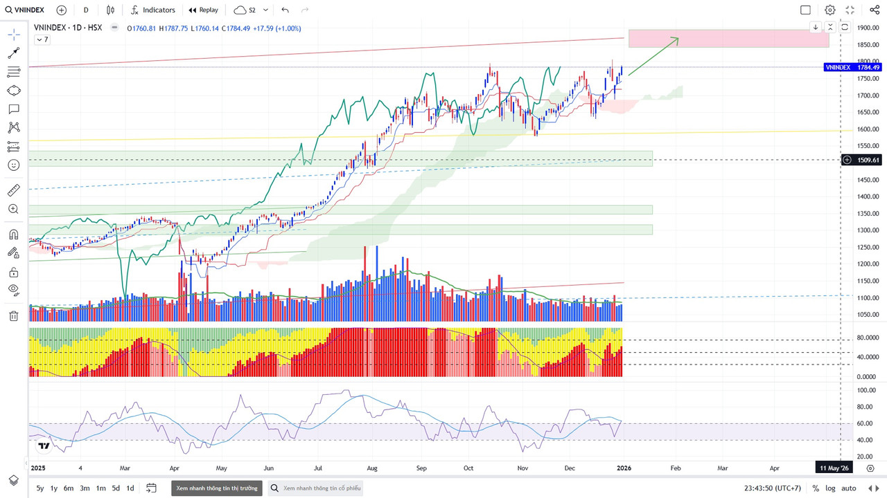887x498 pixels.
Task: Set the range to 5d
Action: 116,488
